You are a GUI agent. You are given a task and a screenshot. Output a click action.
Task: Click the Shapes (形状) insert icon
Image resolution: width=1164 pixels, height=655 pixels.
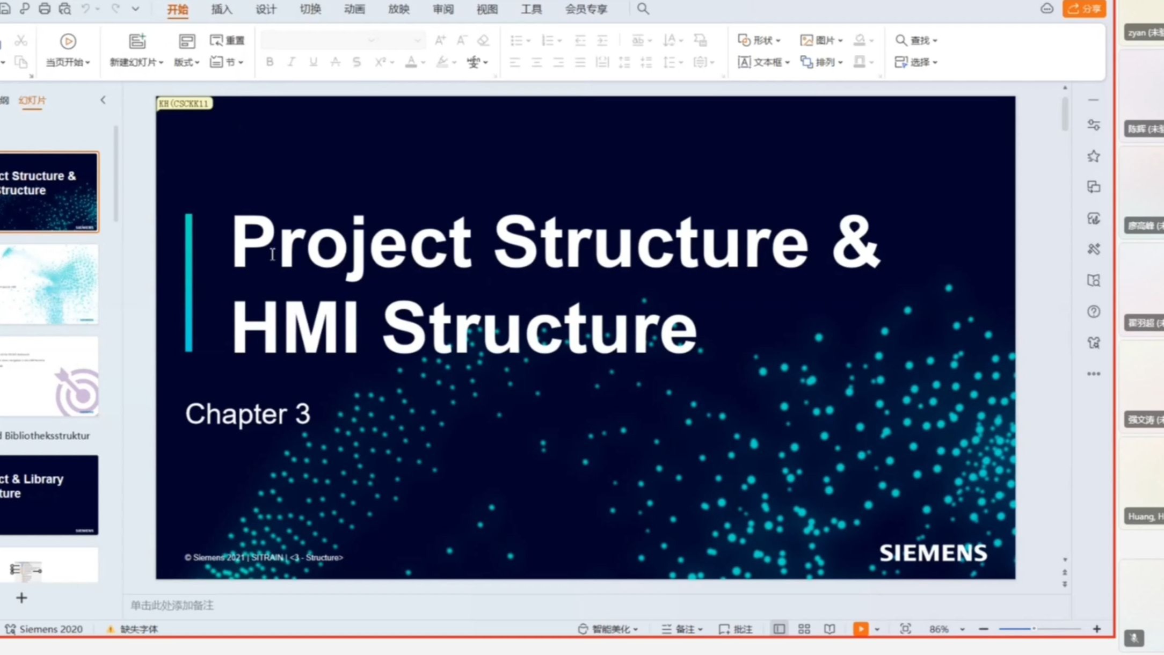pos(744,40)
